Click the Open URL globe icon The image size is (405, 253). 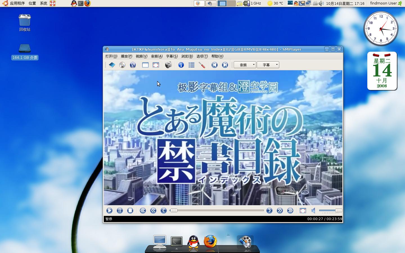pyautogui.click(x=133, y=65)
